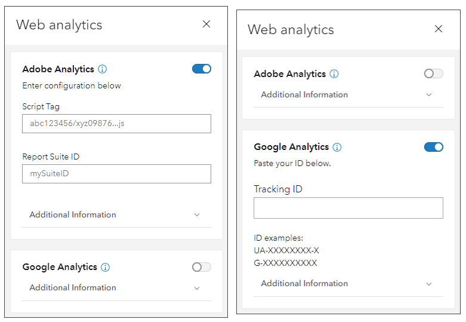Enable the Google Analytics toggle in the left panel

coord(202,267)
